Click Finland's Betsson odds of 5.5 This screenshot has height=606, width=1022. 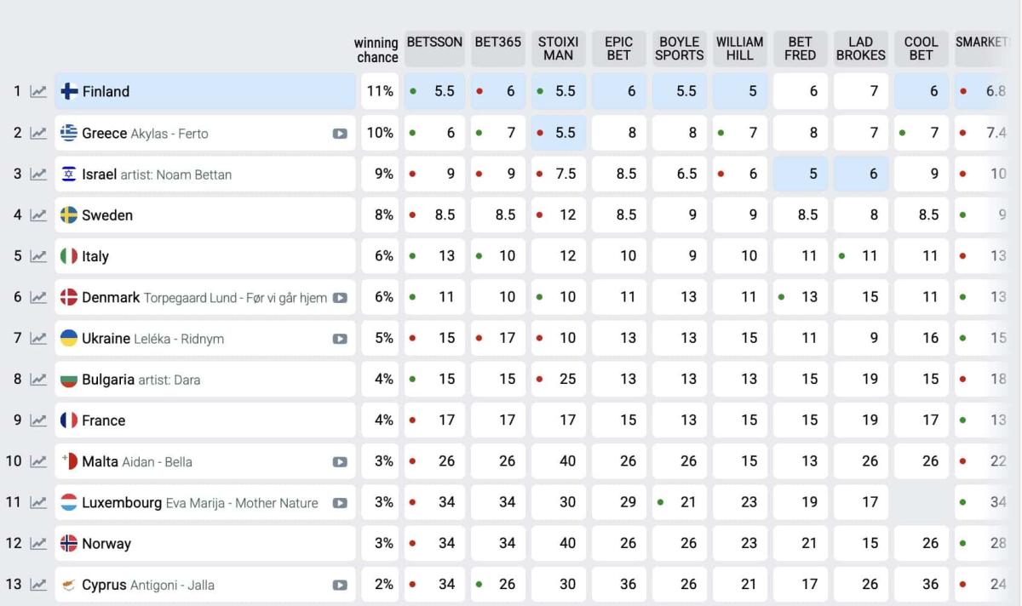tap(435, 91)
